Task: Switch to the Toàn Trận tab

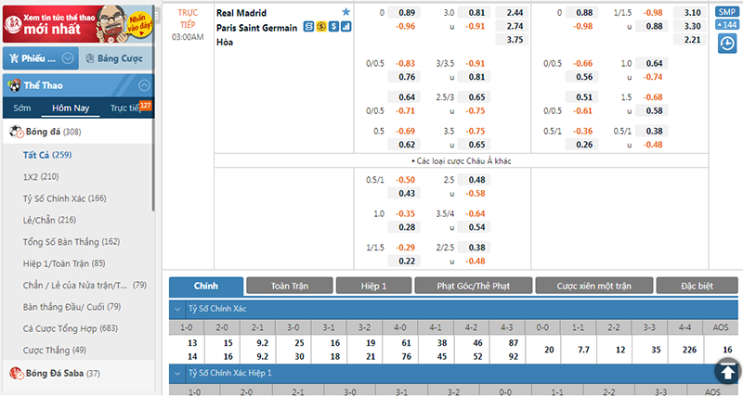Action: 288,286
